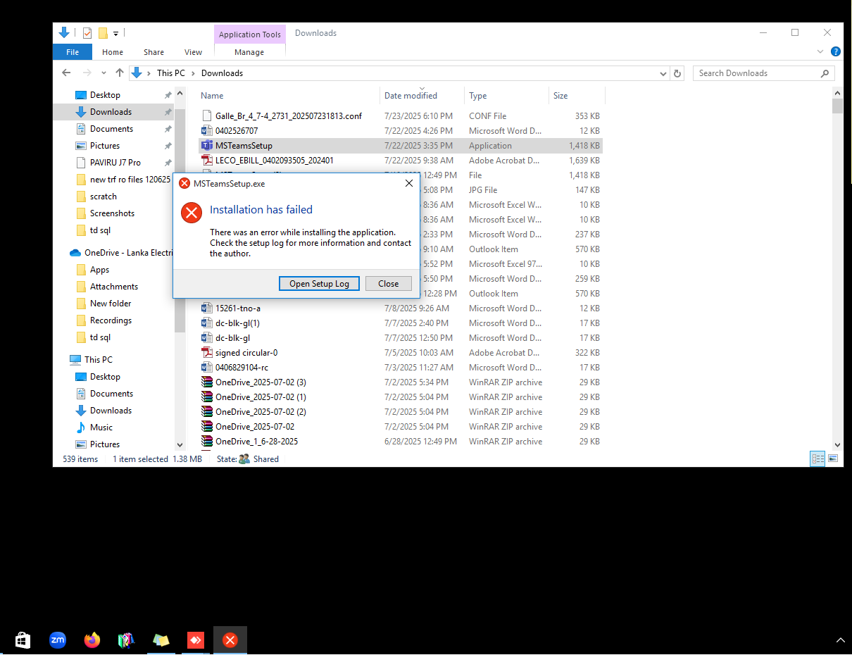Switch to Details view icon
Viewport: 852px width, 655px height.
click(x=817, y=458)
